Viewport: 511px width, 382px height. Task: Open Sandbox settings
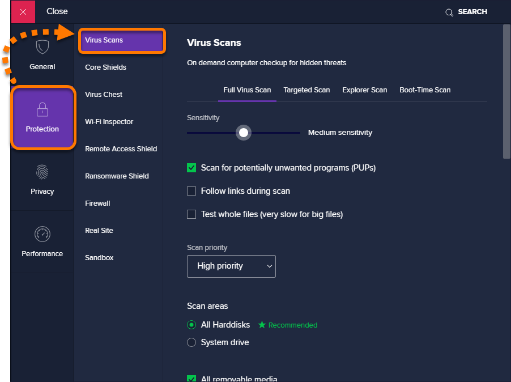click(x=99, y=258)
